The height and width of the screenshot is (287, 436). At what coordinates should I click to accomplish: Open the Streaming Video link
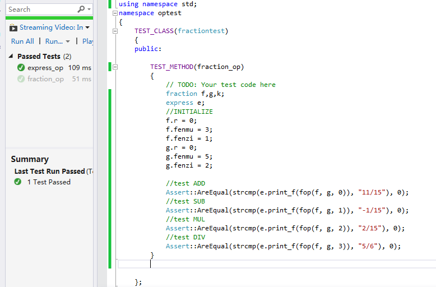51,27
